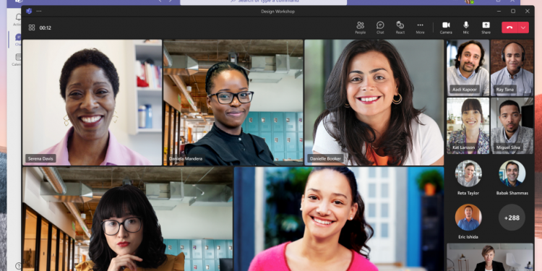Open the meeting Chat
This screenshot has height=271, width=542.
(380, 27)
